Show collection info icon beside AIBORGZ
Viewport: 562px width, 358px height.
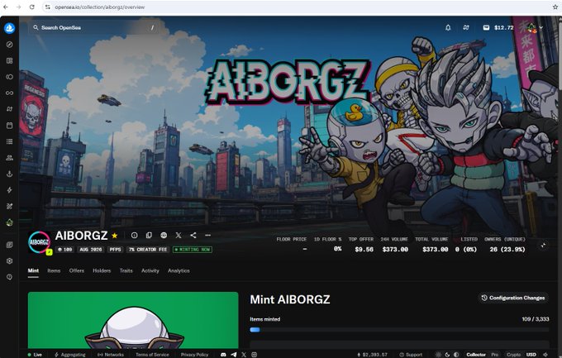(x=134, y=236)
